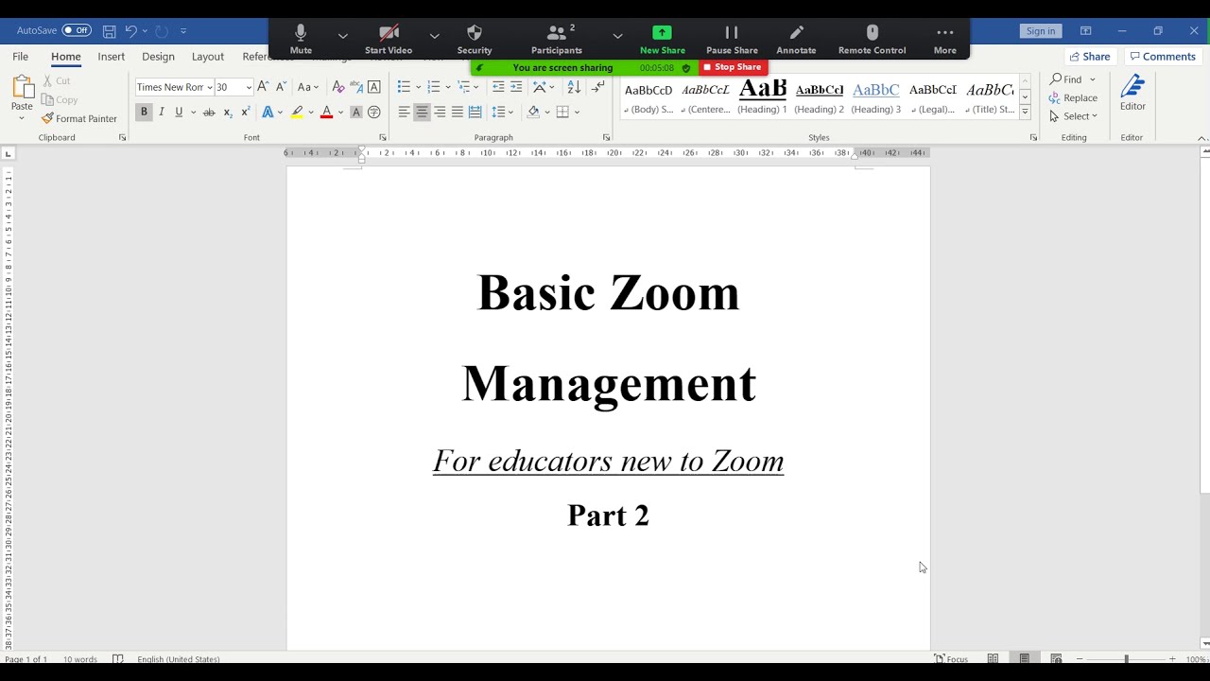Open Participants in the Zoom toolbar
This screenshot has height=681, width=1210.
click(x=557, y=39)
